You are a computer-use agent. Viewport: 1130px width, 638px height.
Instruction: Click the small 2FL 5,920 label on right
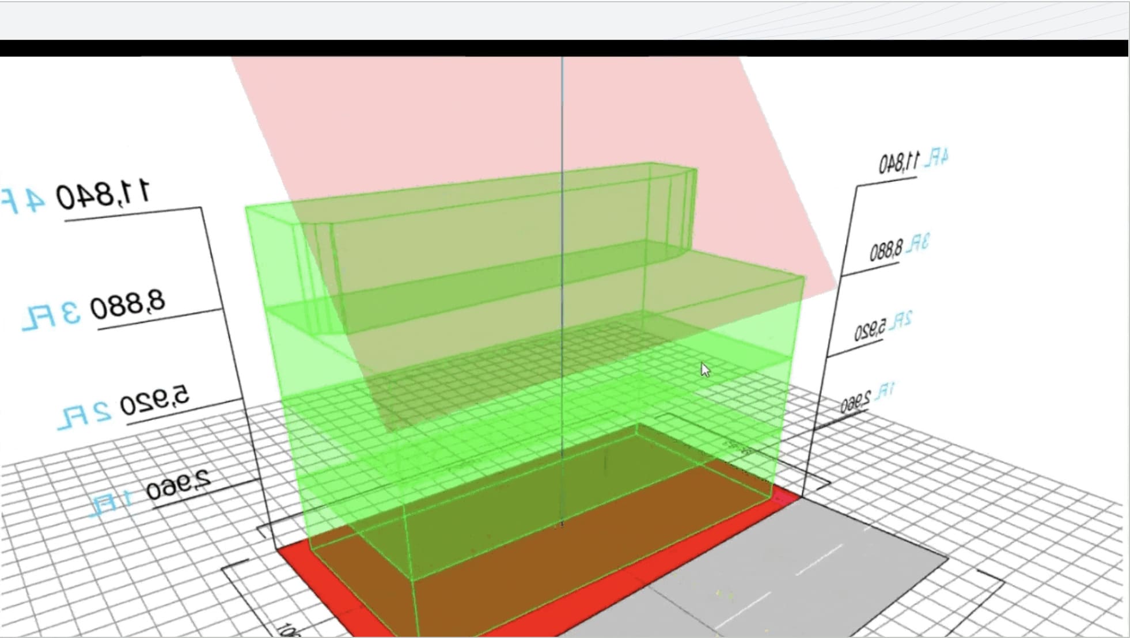883,326
